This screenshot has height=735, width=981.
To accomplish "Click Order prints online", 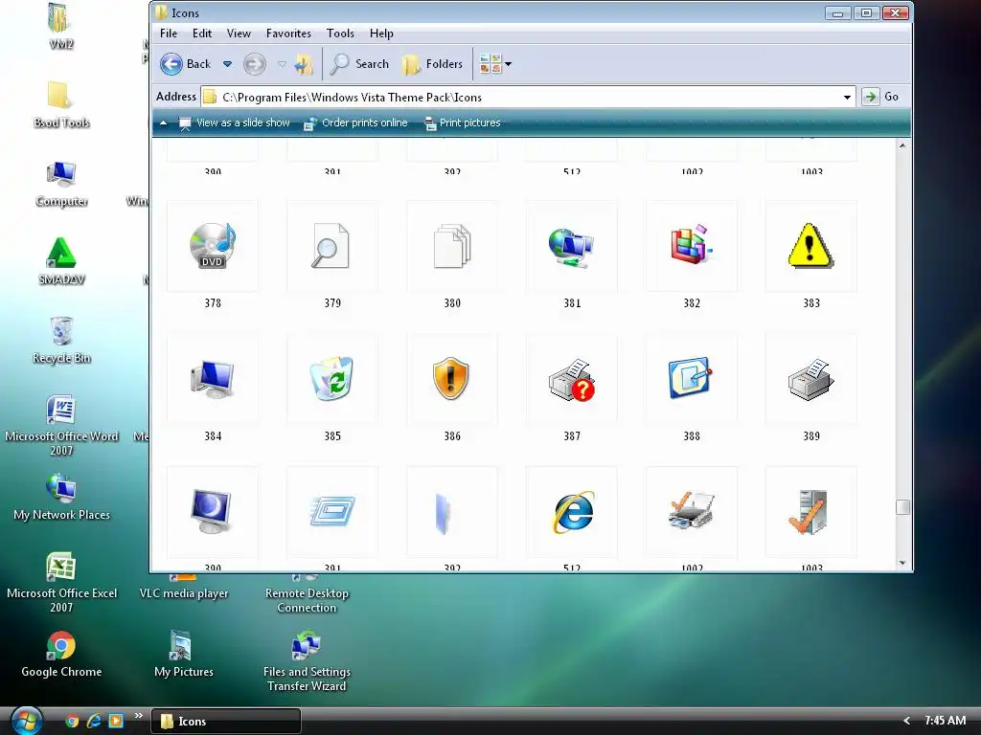I will point(355,123).
